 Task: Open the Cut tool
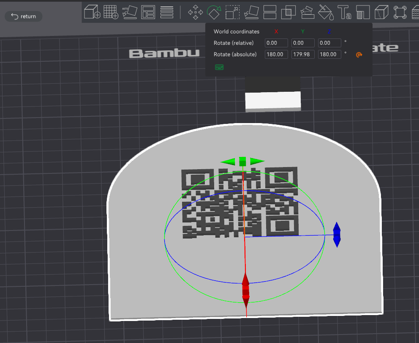tap(270, 12)
